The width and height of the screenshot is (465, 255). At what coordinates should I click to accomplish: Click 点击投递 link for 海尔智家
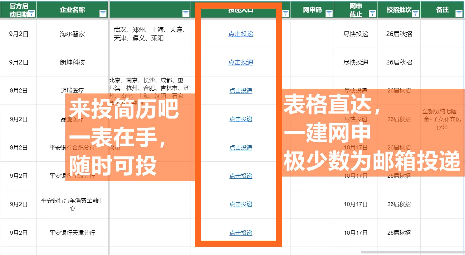(241, 34)
